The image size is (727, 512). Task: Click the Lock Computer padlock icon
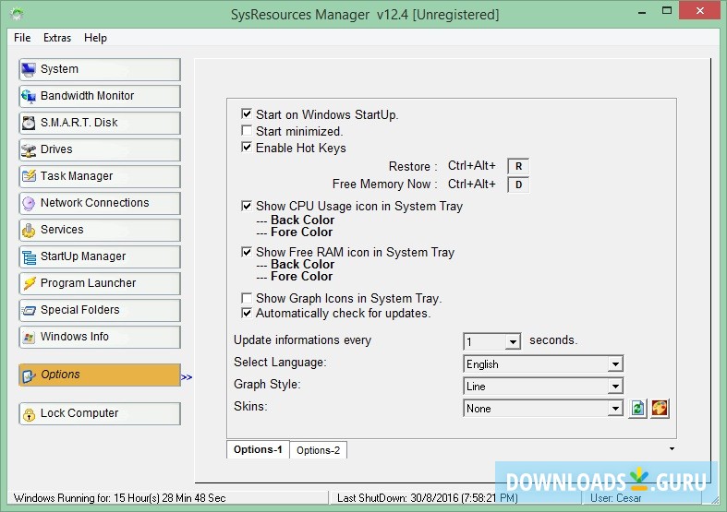point(29,414)
